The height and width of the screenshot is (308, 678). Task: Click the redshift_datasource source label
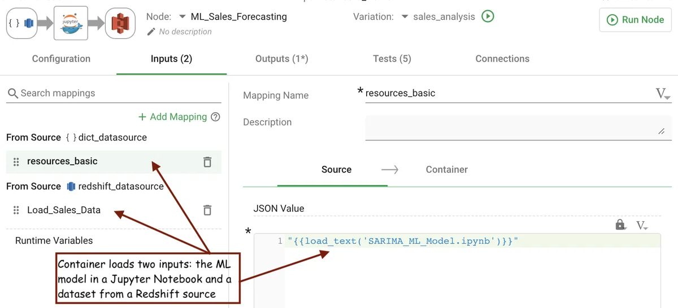pos(121,186)
